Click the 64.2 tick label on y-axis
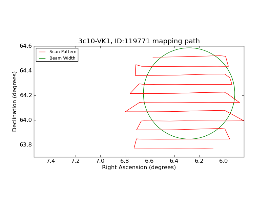Screen dimensions: 271x203 tap(26, 95)
